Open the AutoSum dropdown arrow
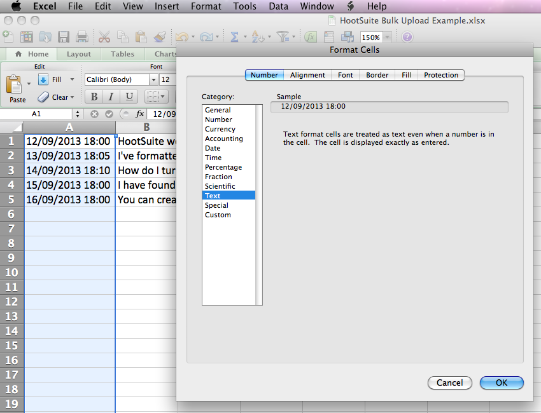The height and width of the screenshot is (413, 541). [245, 36]
